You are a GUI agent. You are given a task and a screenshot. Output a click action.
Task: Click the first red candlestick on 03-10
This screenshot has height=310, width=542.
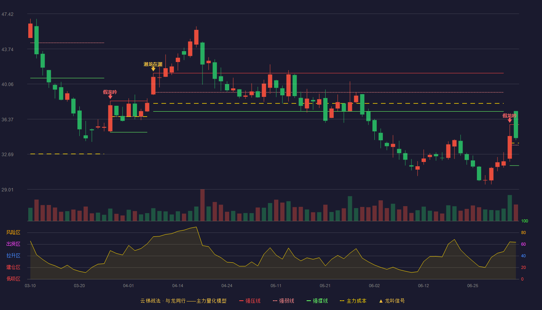[30, 31]
